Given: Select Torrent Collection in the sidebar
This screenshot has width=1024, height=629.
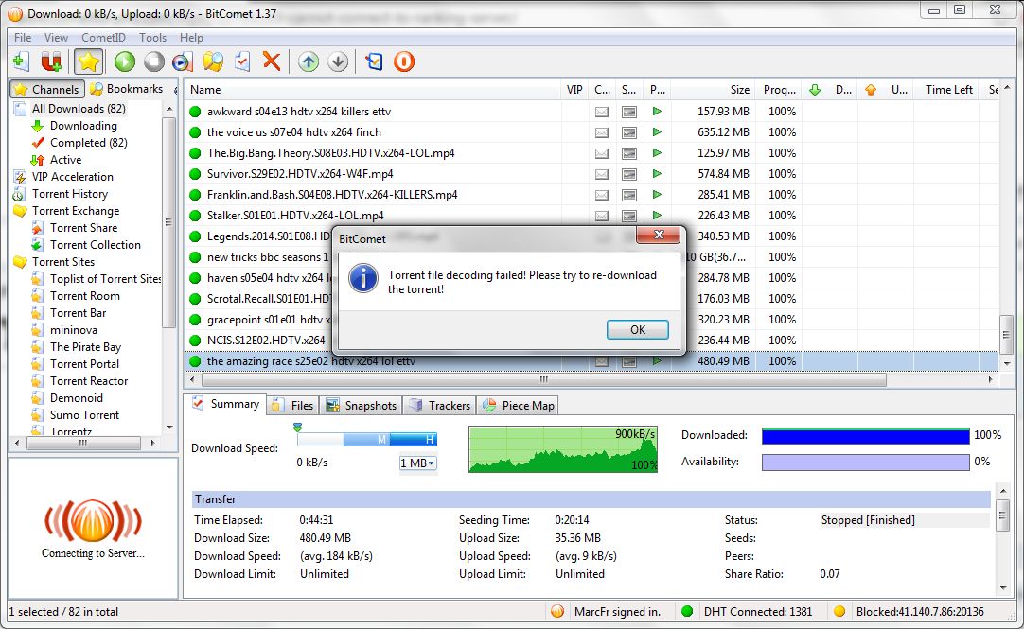Looking at the screenshot, I should pos(96,245).
